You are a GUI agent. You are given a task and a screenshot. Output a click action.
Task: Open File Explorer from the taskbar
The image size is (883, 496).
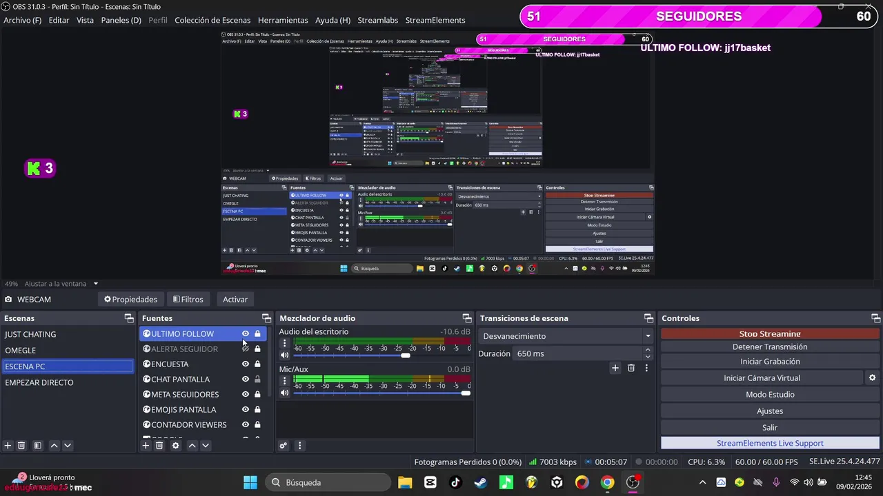point(405,482)
